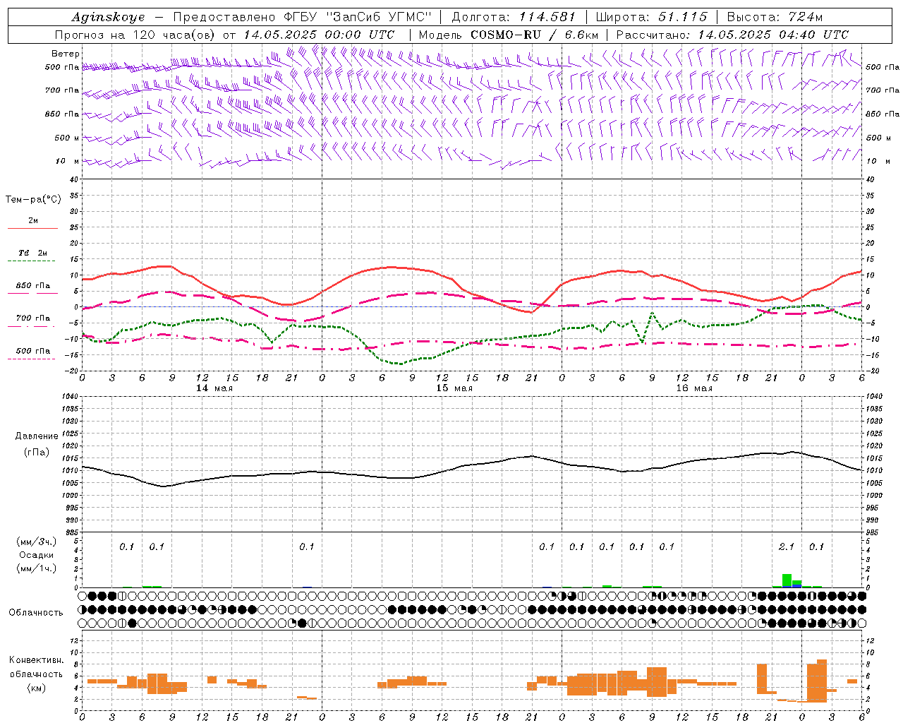Click the "16 мая" date label

[x=694, y=388]
